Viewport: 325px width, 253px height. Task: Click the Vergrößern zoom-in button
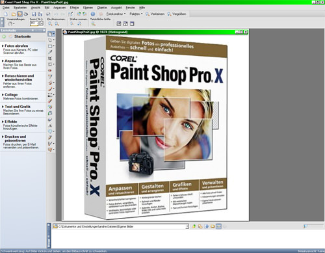pyautogui.click(x=177, y=14)
